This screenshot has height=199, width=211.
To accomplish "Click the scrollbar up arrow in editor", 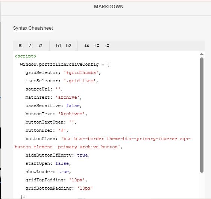I will (202, 54).
